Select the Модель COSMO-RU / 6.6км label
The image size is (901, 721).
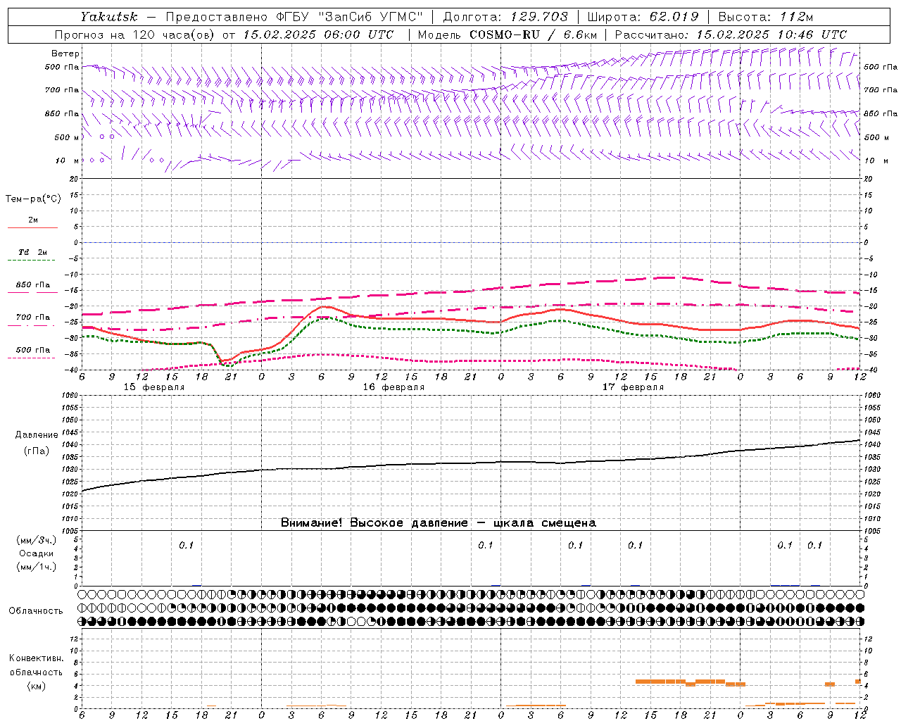[507, 35]
